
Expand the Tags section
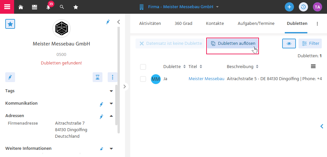tap(111, 91)
